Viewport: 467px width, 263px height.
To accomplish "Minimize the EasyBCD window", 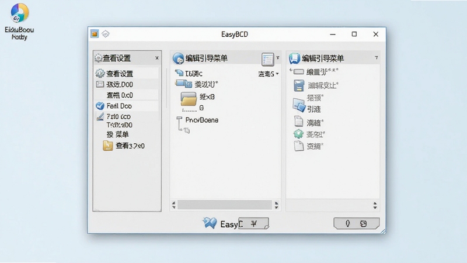I will (x=333, y=34).
